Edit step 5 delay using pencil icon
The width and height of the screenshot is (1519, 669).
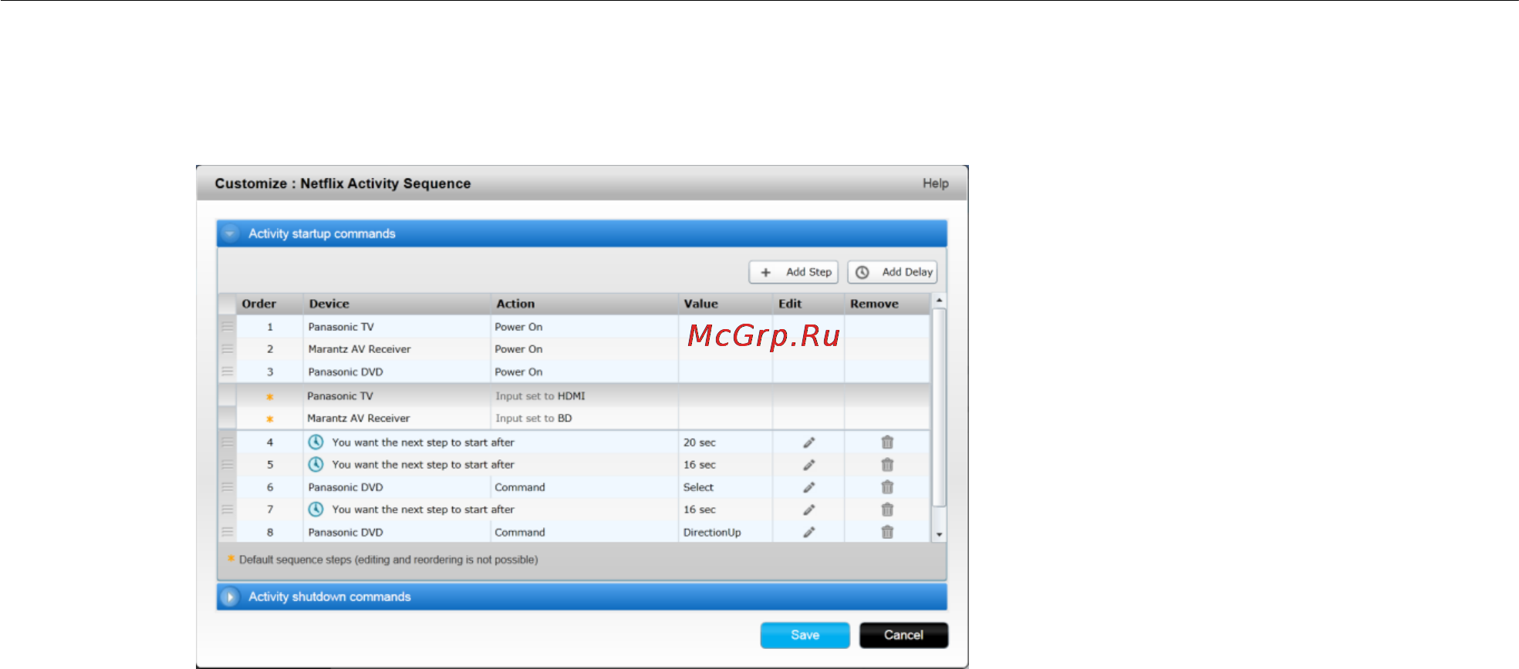coord(808,465)
